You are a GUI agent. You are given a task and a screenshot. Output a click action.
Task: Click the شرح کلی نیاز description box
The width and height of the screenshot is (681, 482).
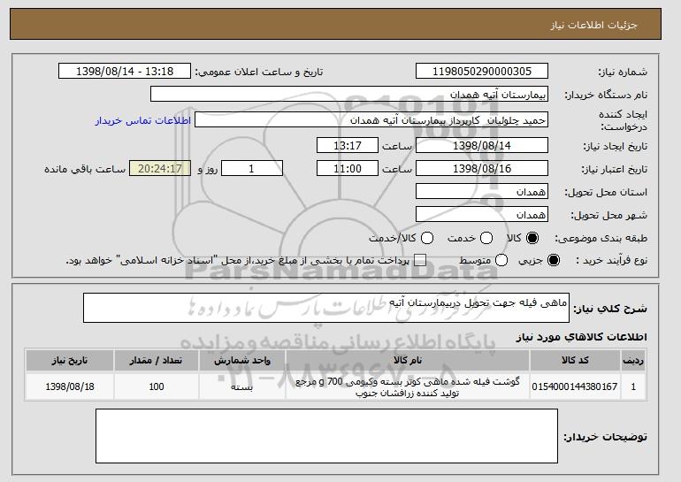click(326, 308)
